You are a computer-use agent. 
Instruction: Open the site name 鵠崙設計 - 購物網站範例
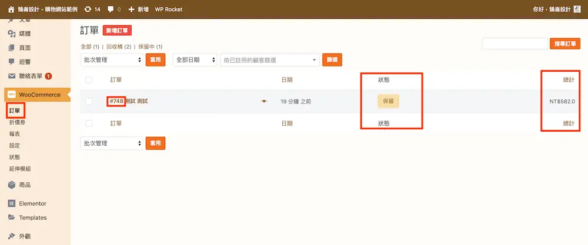coord(47,9)
